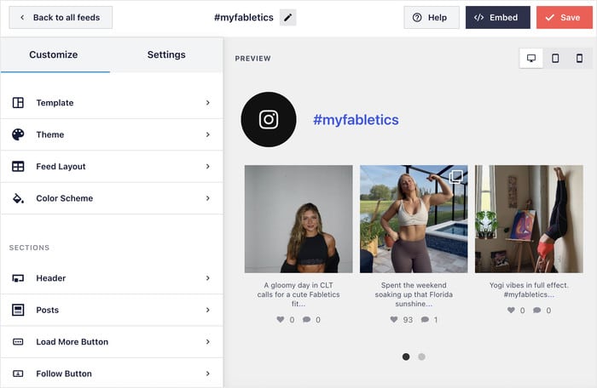597x388 pixels.
Task: Click the Template layout icon
Action: click(18, 103)
